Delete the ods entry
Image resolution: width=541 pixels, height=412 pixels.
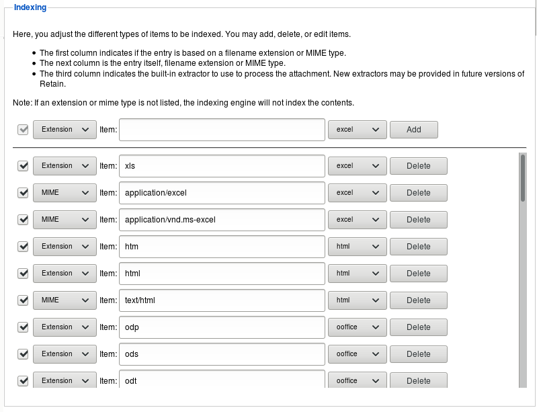[x=418, y=354]
